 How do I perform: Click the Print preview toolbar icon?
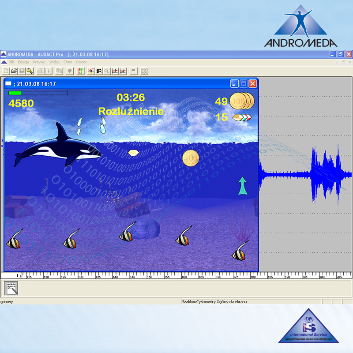point(48,71)
